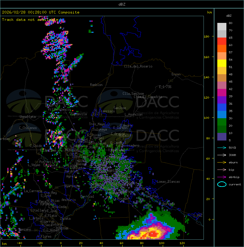Select the red swatch in dBZ scale
This screenshot has height=247, width=244.
pos(222,41)
